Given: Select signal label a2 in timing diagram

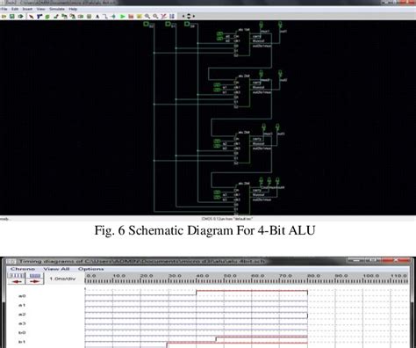Looking at the screenshot, I should point(22,314).
